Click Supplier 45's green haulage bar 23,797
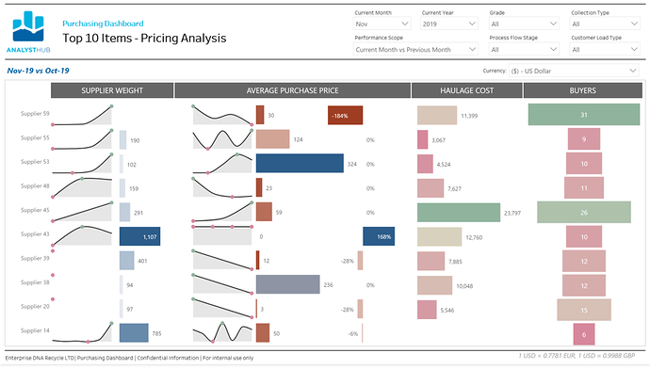The image size is (650, 369). [459, 213]
